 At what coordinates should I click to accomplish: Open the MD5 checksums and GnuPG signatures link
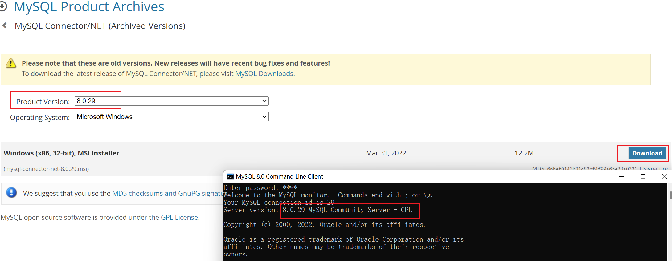pos(168,193)
